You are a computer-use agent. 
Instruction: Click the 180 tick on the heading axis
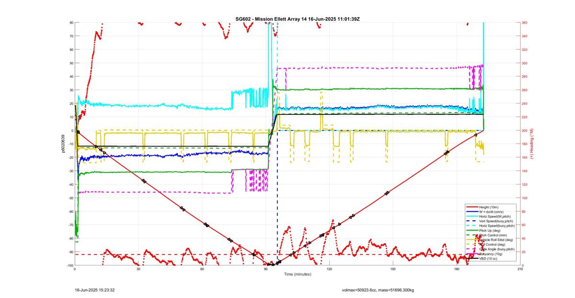[525, 144]
